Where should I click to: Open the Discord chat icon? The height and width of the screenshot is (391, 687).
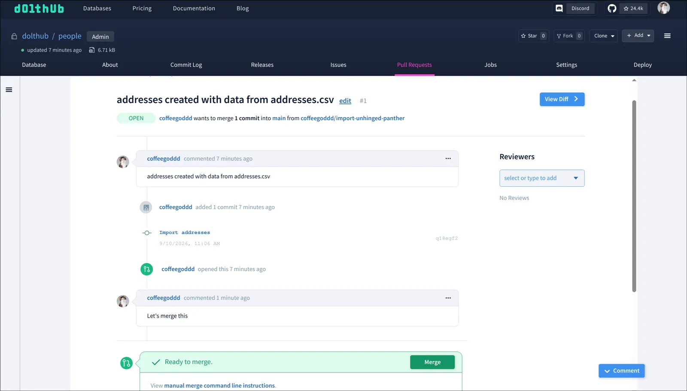(x=559, y=9)
